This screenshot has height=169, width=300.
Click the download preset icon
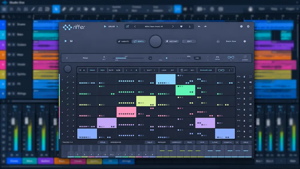[x=190, y=26]
